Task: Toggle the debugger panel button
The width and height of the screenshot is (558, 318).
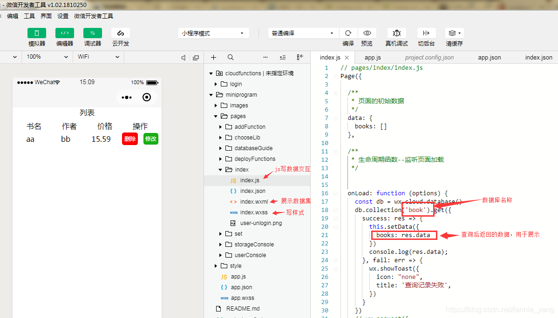Action: [x=93, y=33]
